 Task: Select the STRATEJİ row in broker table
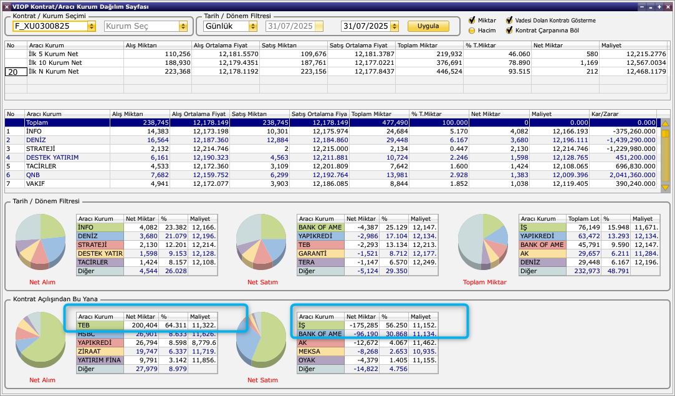pos(330,148)
